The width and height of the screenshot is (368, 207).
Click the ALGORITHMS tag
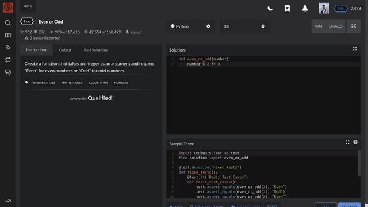(98, 83)
